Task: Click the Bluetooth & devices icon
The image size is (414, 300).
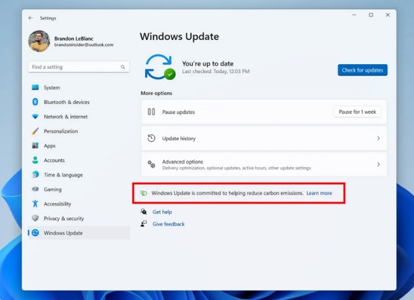Action: tap(35, 102)
